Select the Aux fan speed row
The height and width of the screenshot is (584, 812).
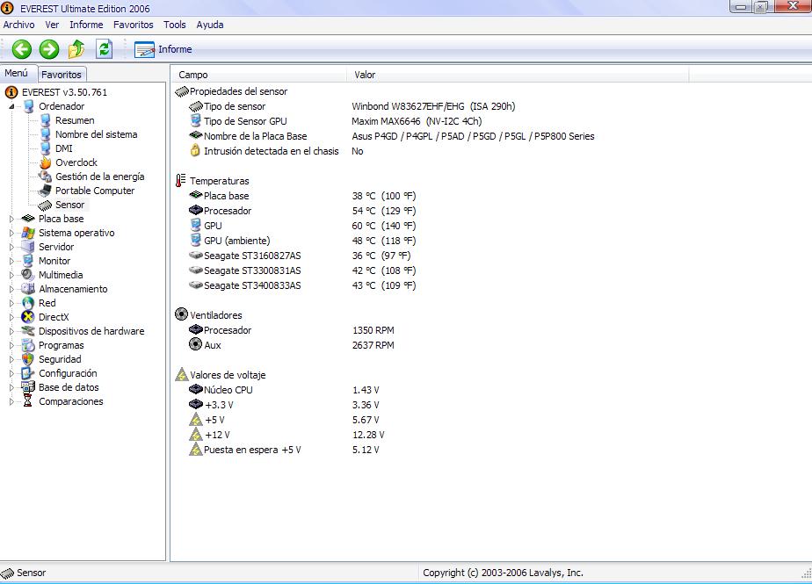pyautogui.click(x=292, y=345)
